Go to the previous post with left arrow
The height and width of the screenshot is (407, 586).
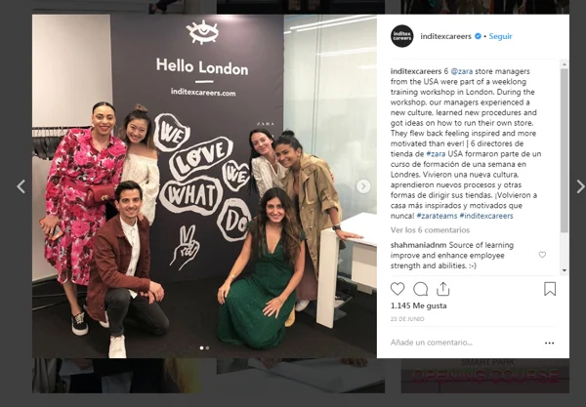[21, 186]
